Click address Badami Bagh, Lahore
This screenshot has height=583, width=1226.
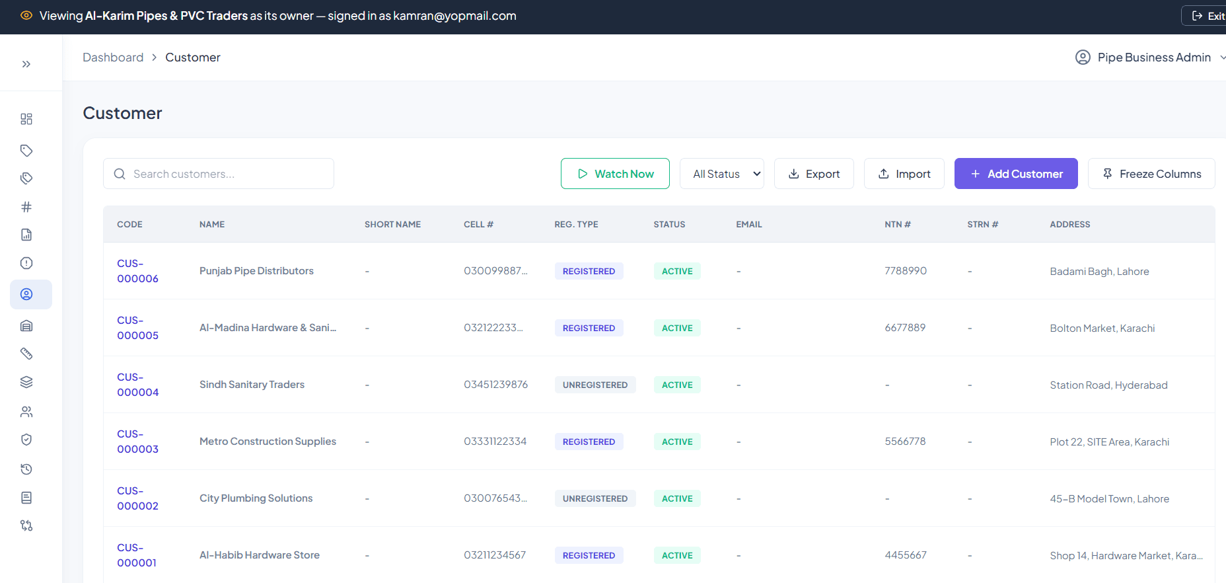point(1099,272)
